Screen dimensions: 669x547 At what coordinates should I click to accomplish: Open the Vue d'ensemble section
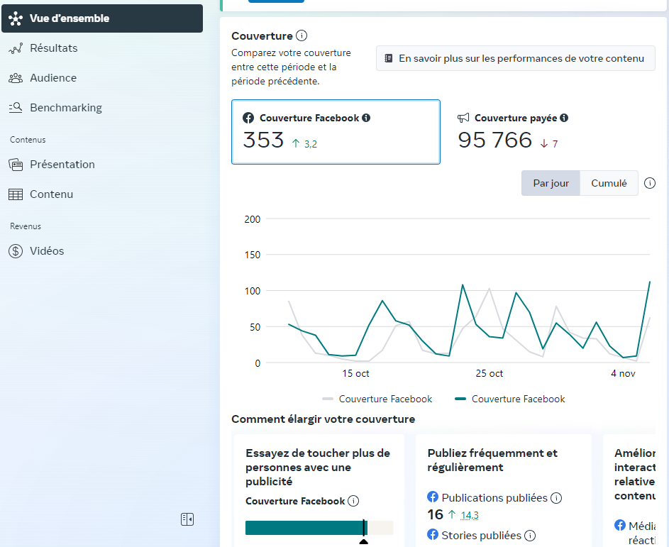(102, 18)
